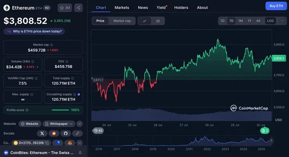Open the Reddit social link
Image resolution: width=289 pixels, height=157 pixels.
tap(54, 133)
